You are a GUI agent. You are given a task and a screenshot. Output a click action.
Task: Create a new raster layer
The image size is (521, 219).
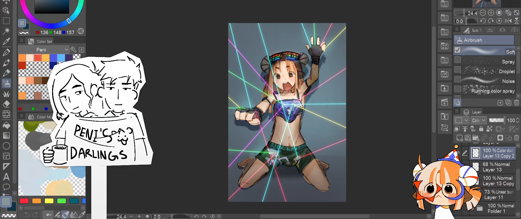coord(459,138)
